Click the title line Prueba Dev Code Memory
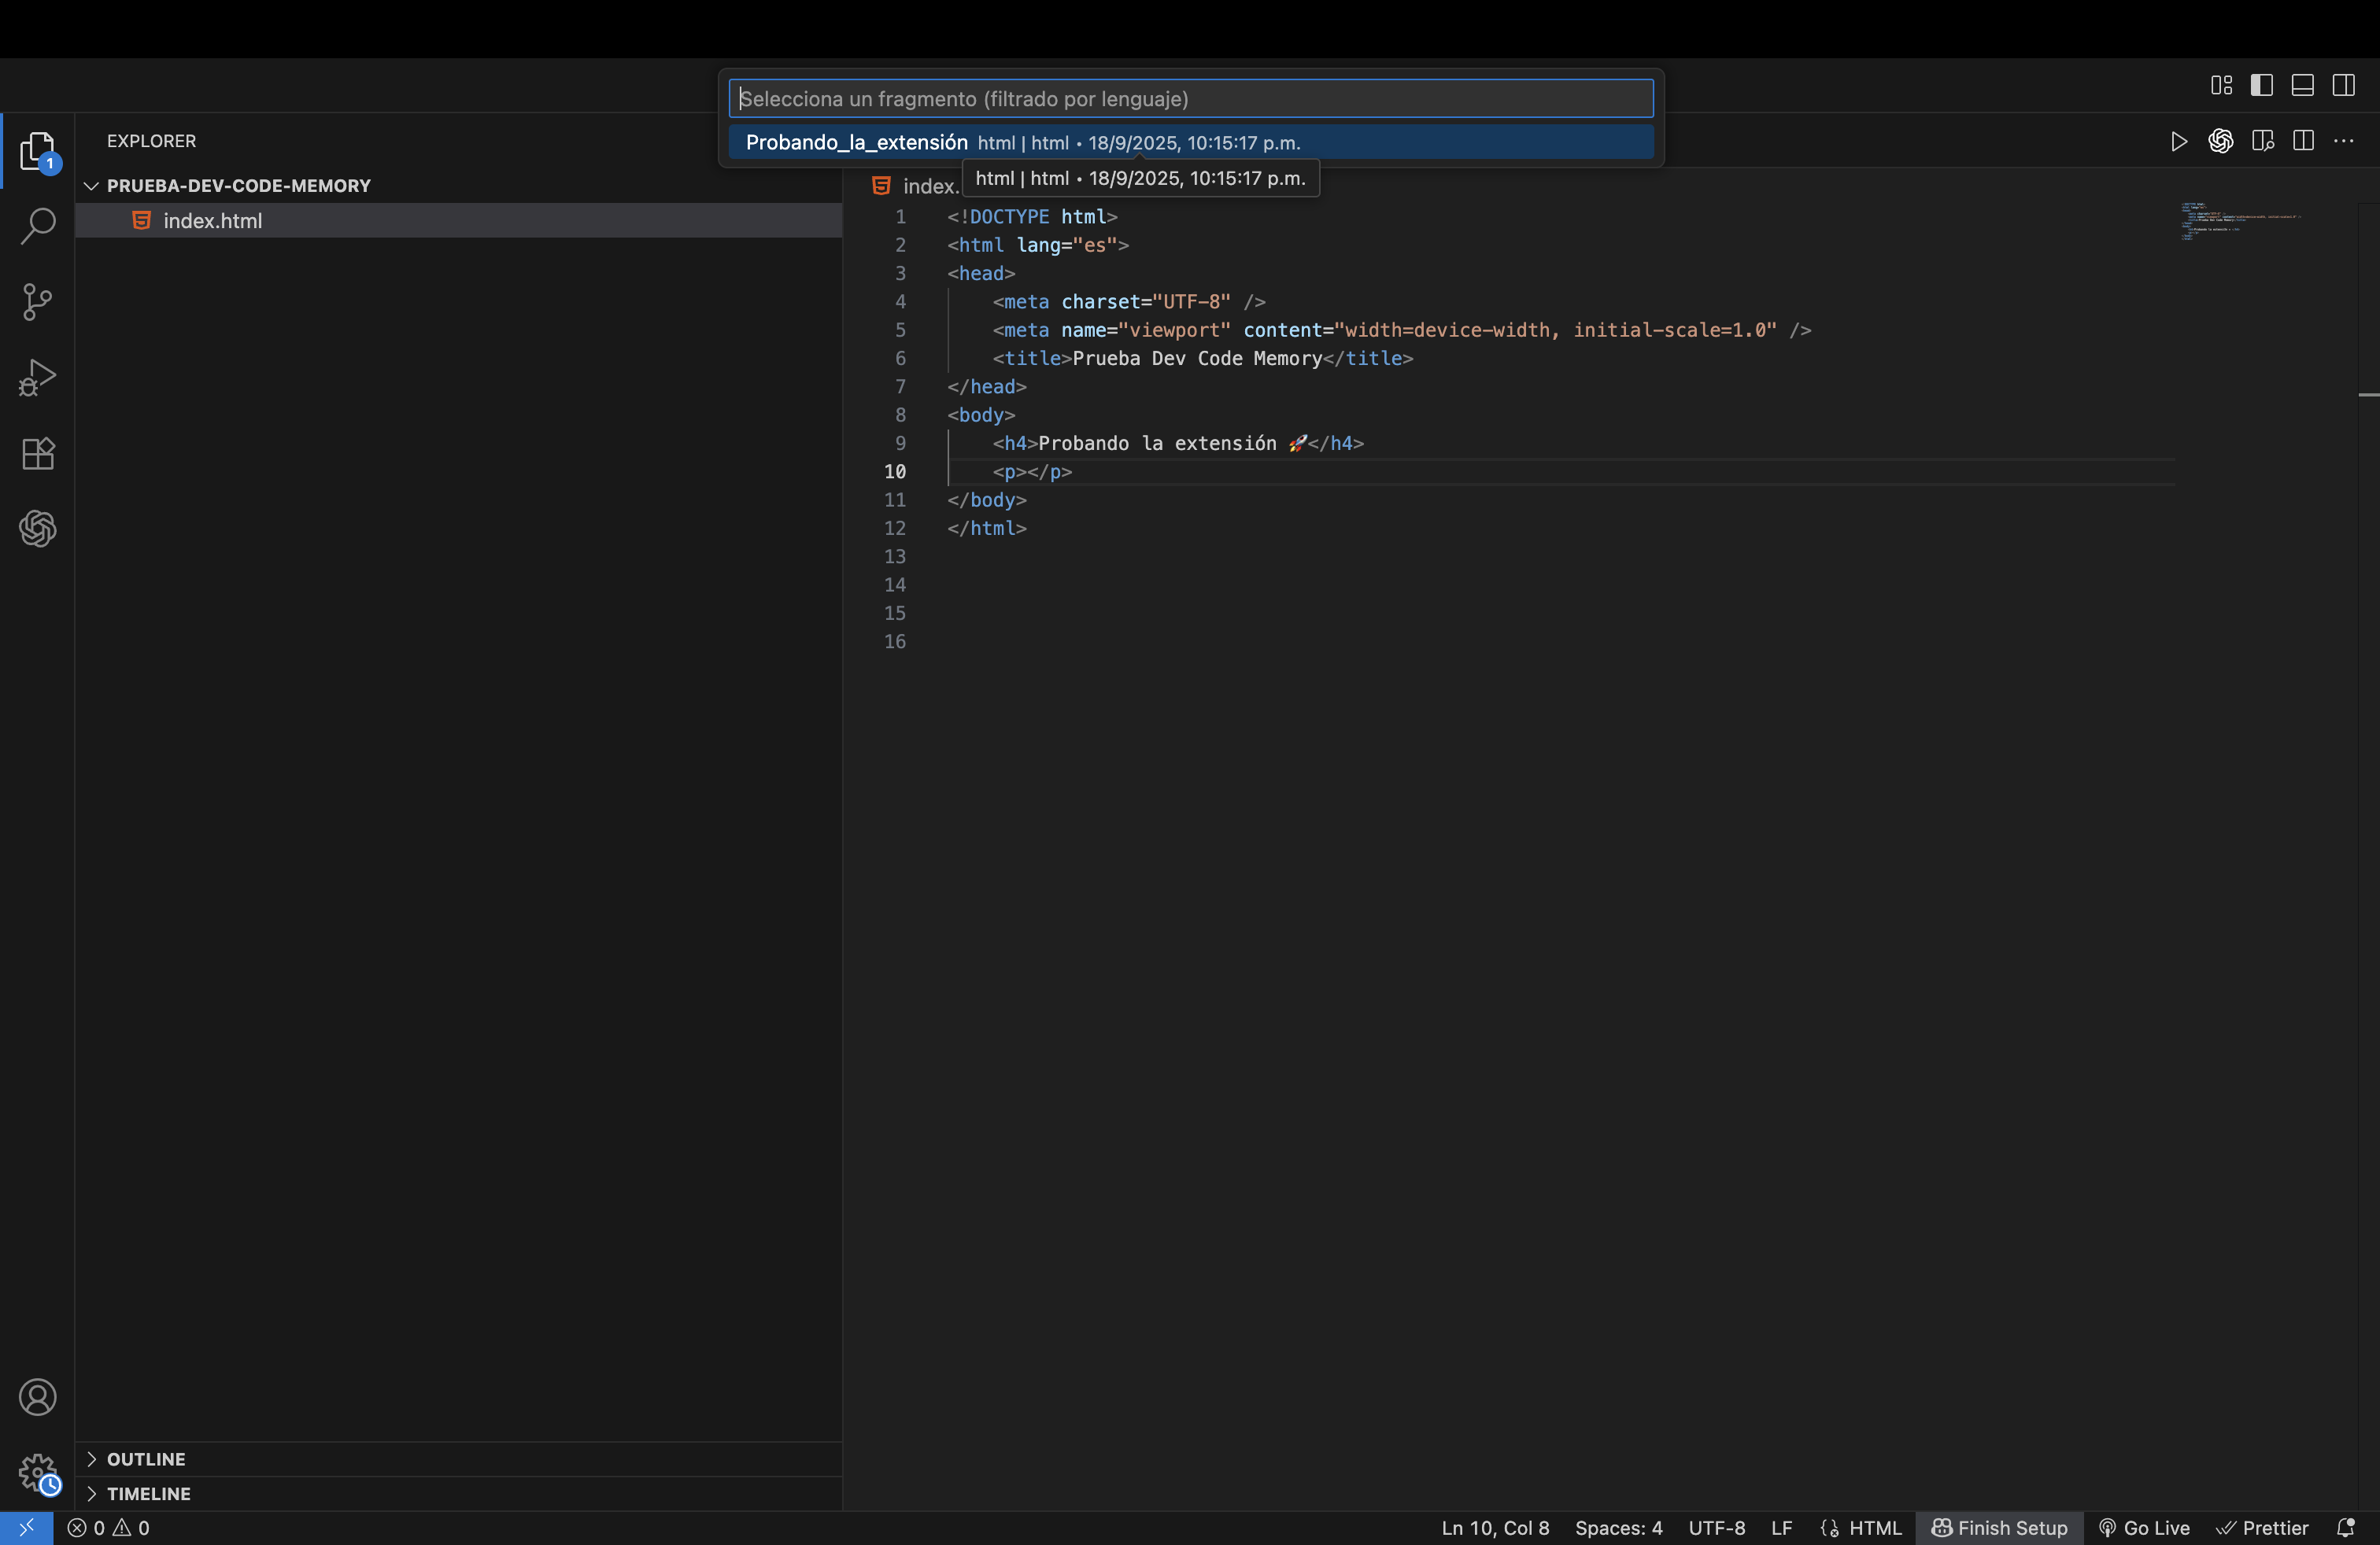 click(1203, 359)
